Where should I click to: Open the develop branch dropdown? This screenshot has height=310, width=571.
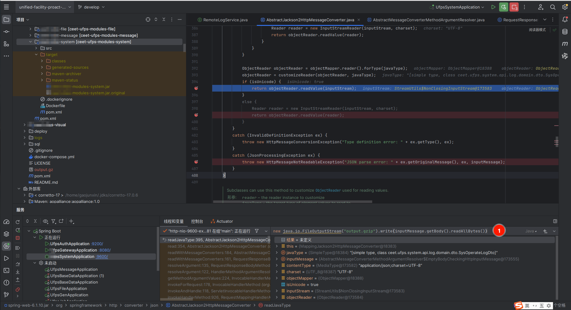click(91, 7)
